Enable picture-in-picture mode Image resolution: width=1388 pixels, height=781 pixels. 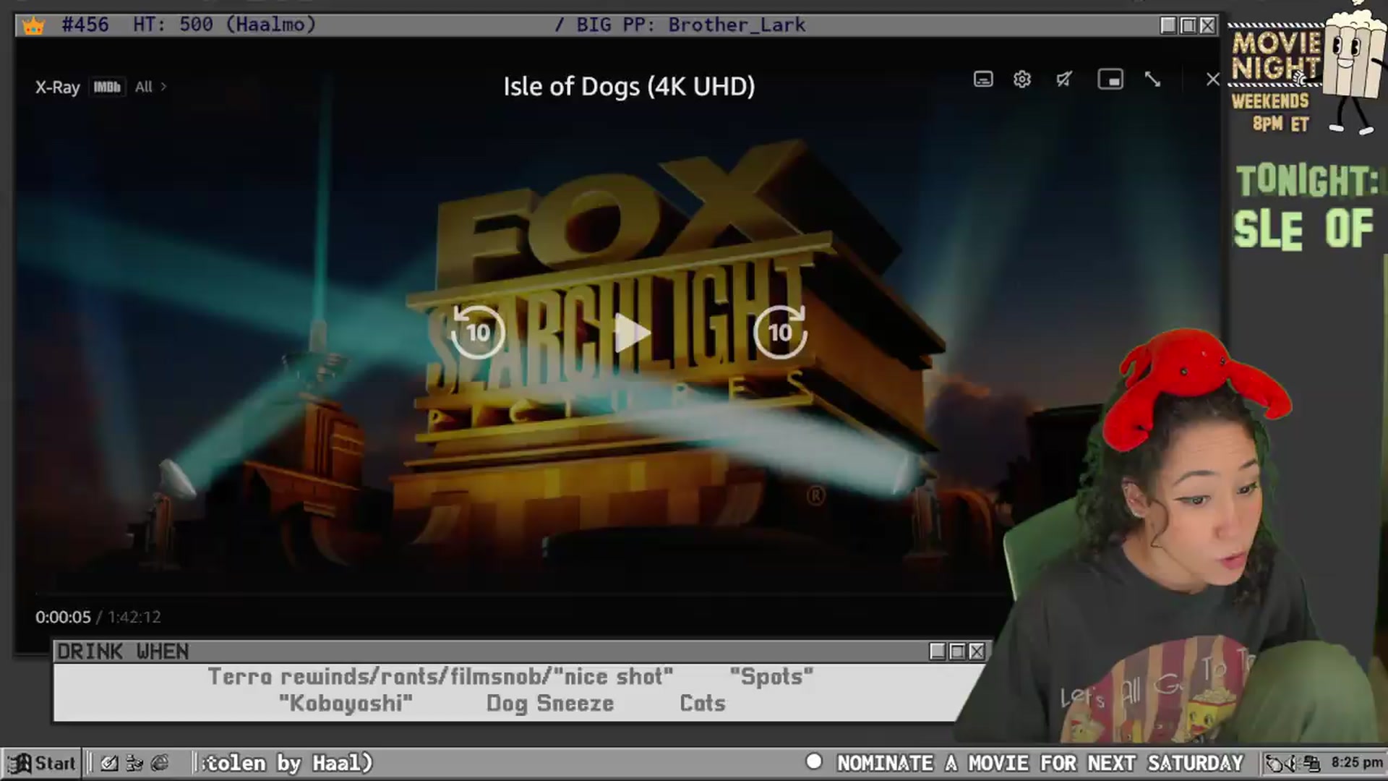pyautogui.click(x=1110, y=79)
